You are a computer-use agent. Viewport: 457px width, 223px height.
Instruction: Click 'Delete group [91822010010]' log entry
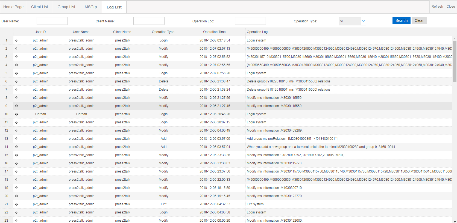pyautogui.click(x=289, y=81)
